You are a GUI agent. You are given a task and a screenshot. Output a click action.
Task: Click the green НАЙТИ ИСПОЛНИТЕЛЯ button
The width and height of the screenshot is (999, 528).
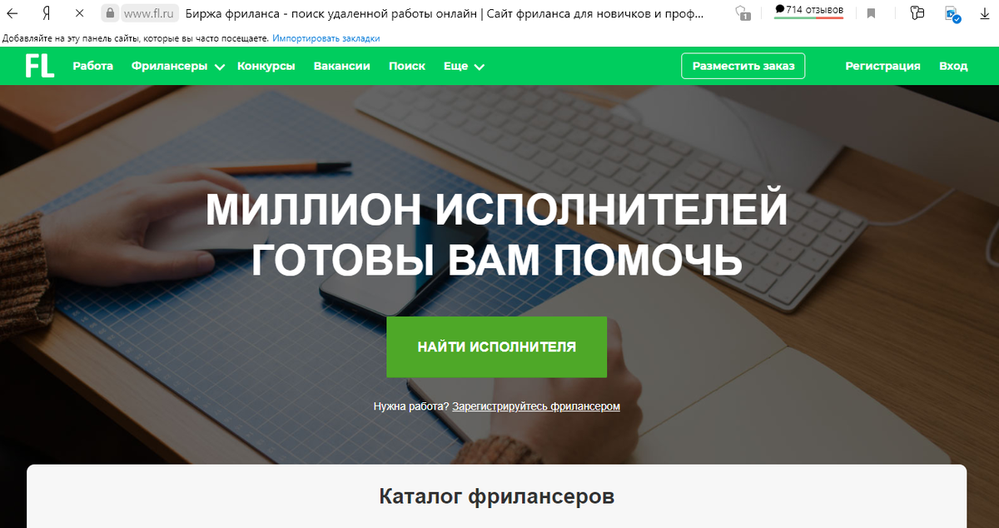[497, 347]
